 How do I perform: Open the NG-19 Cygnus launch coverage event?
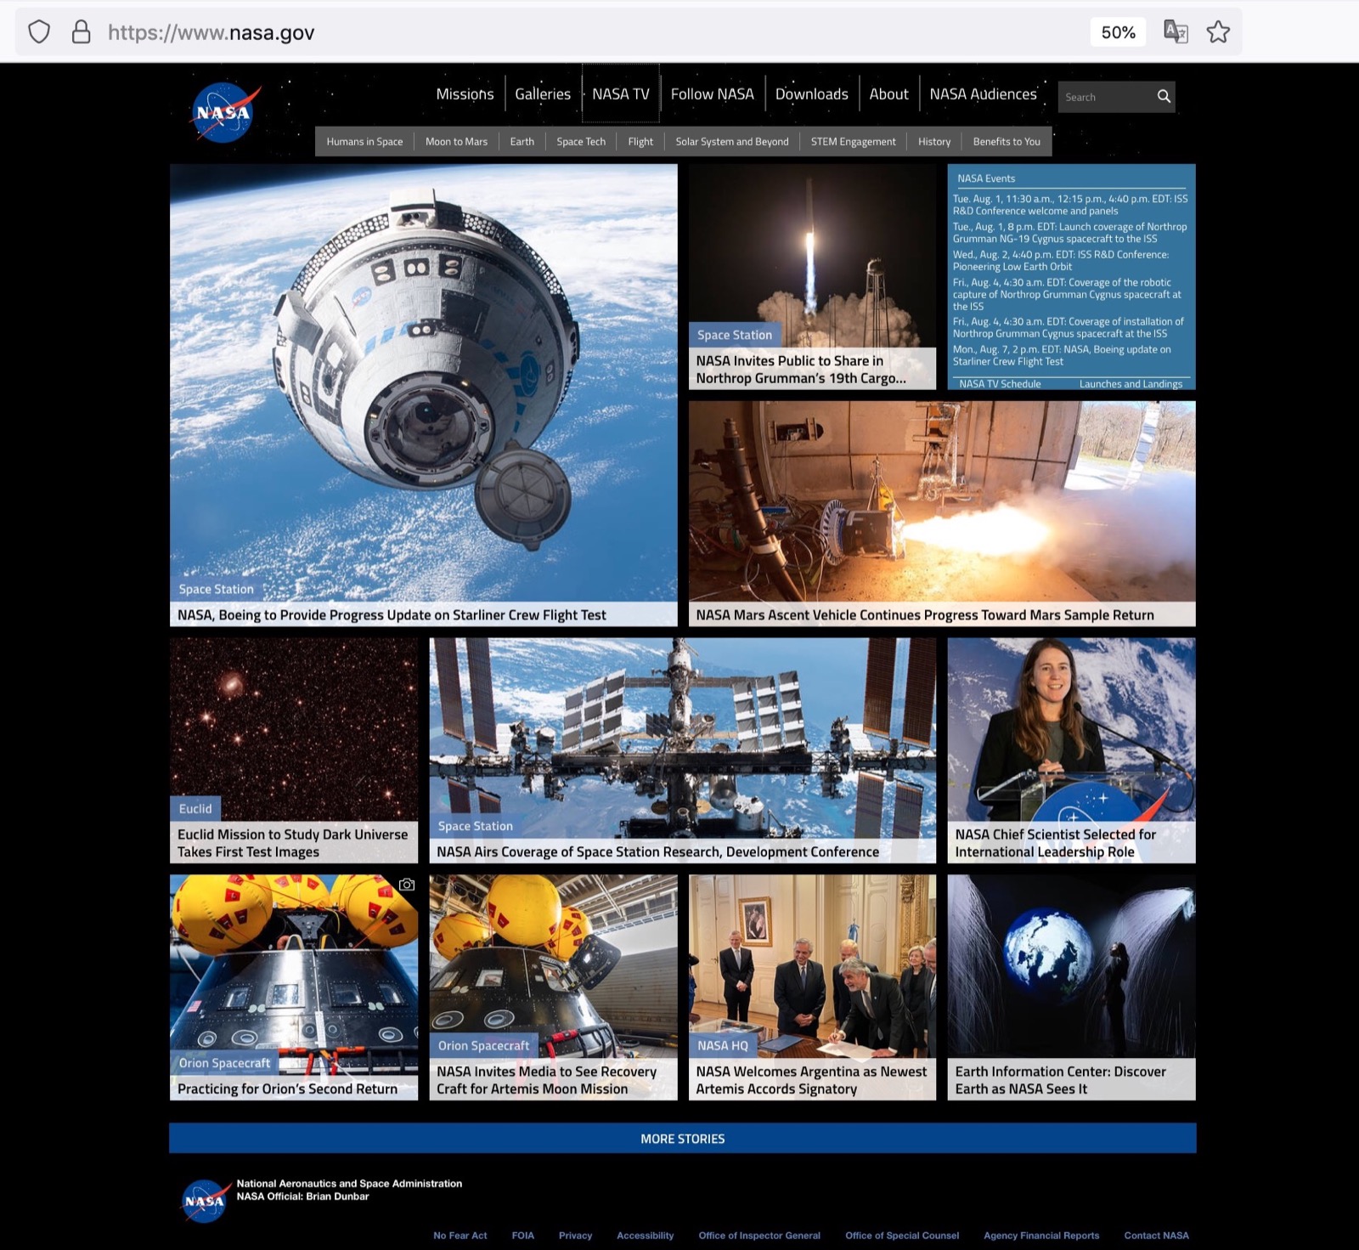point(1070,233)
